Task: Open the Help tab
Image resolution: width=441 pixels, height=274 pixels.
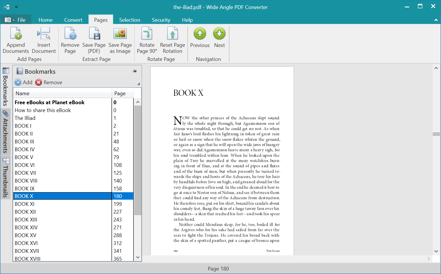Action: pos(187,20)
